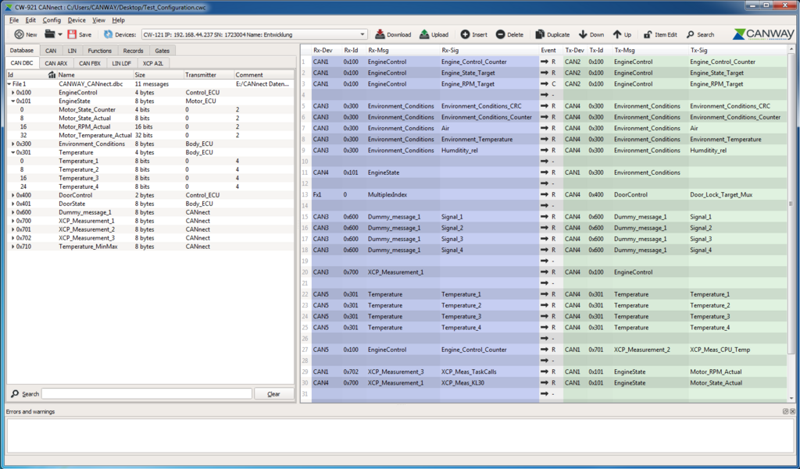Open the Config menu
Viewport: 800px width, 469px height.
click(x=52, y=20)
